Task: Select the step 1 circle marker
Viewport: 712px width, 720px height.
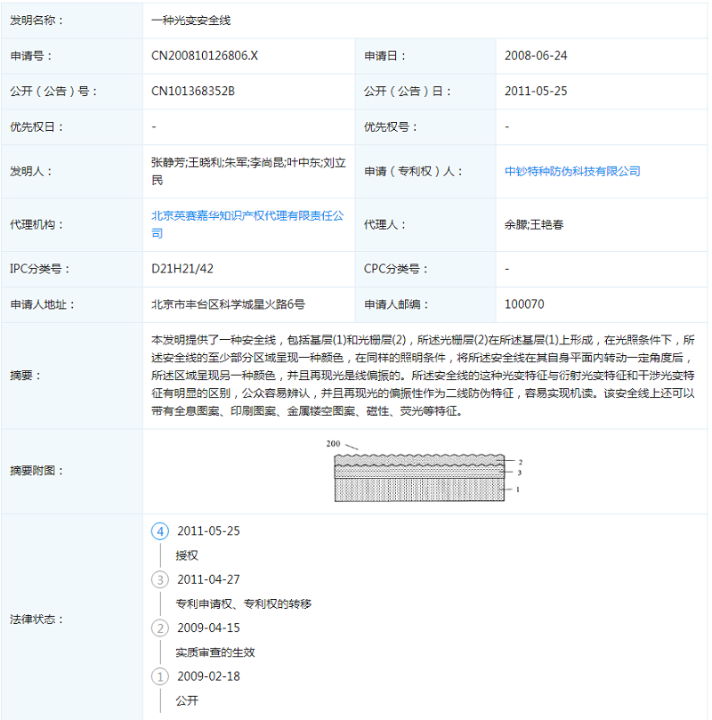Action: coord(160,676)
